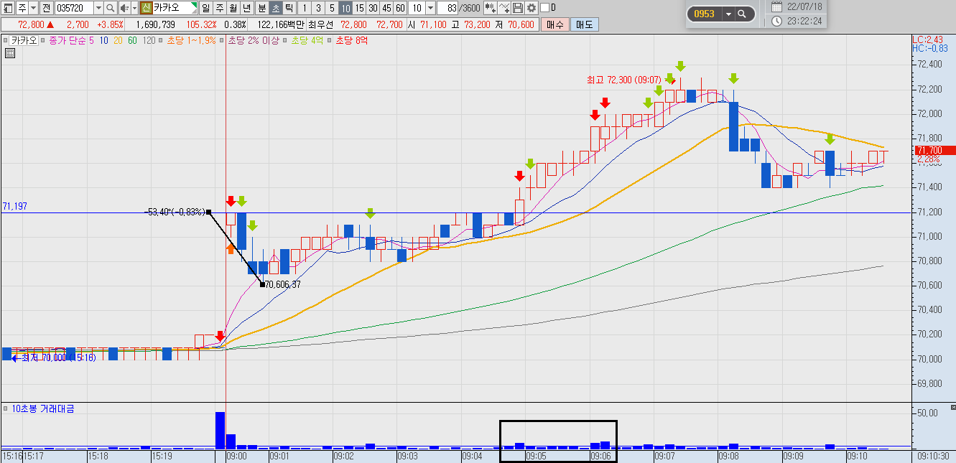Toggle the 종가 단순 moving average legend marker

(44, 41)
